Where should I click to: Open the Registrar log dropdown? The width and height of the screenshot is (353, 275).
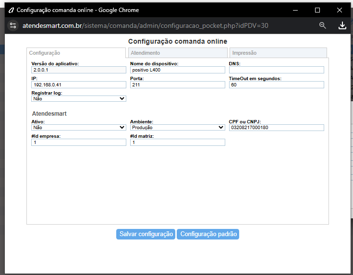(79, 99)
